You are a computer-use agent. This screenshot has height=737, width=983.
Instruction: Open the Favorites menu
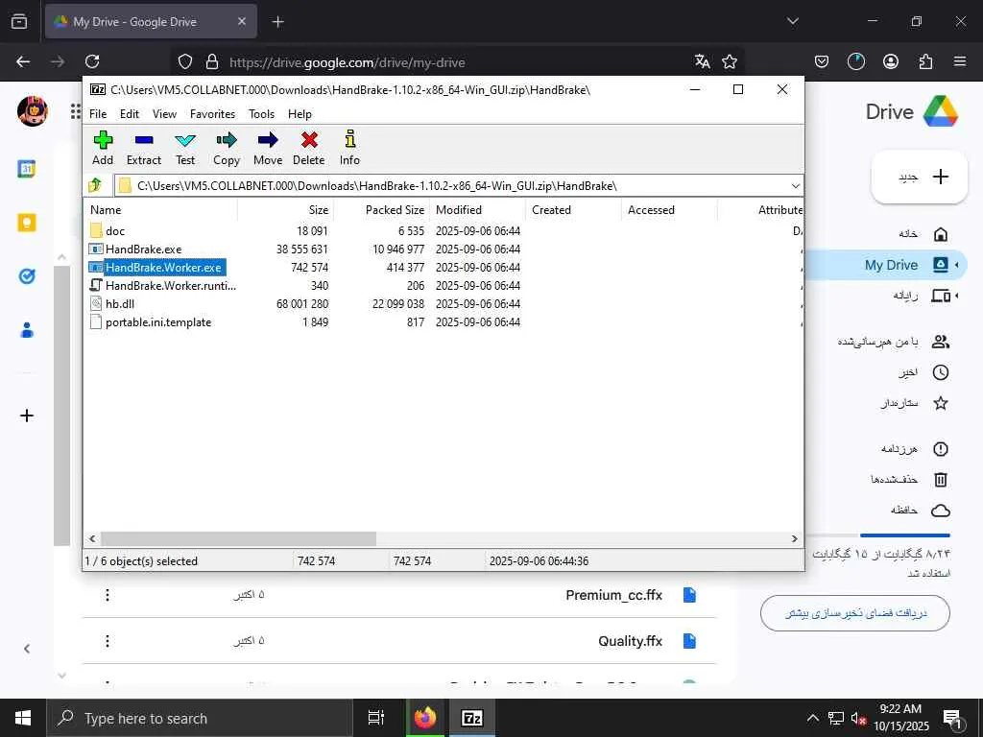pyautogui.click(x=212, y=114)
